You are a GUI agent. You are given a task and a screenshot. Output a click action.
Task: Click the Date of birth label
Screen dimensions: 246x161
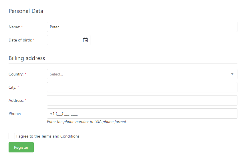[20, 40]
